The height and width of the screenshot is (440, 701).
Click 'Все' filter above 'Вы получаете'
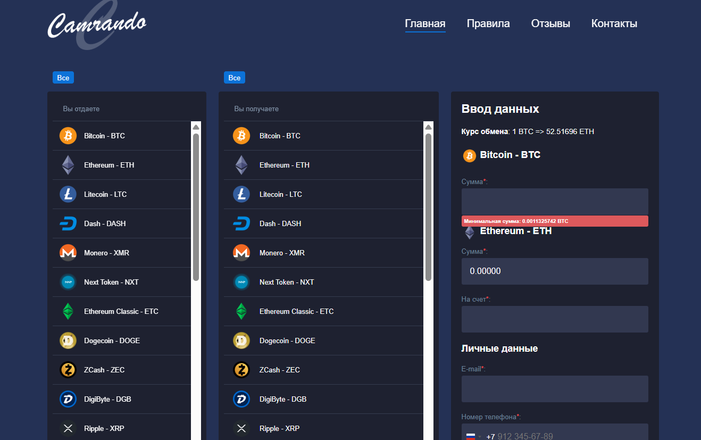234,78
